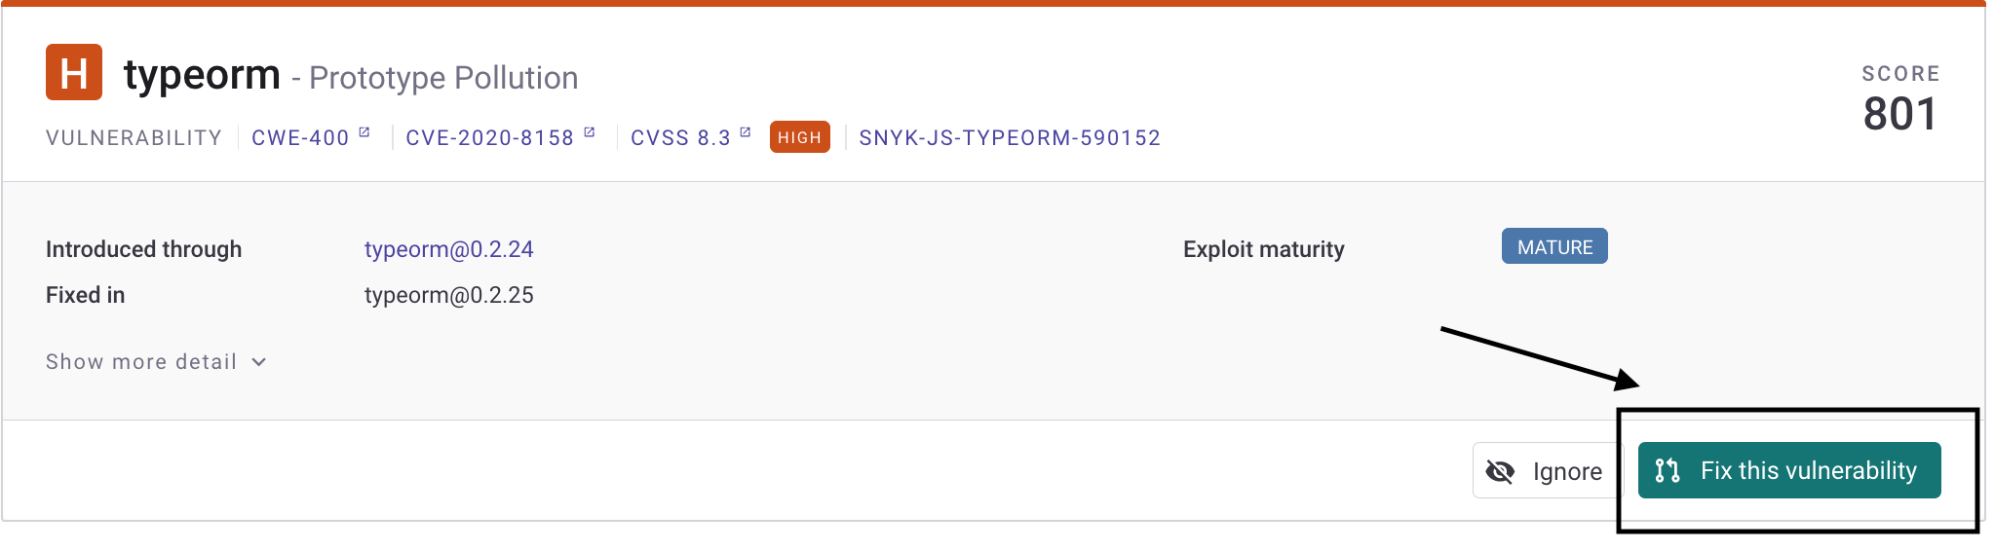1994x551 pixels.
Task: Open the CWE-400 link
Action: click(x=300, y=138)
